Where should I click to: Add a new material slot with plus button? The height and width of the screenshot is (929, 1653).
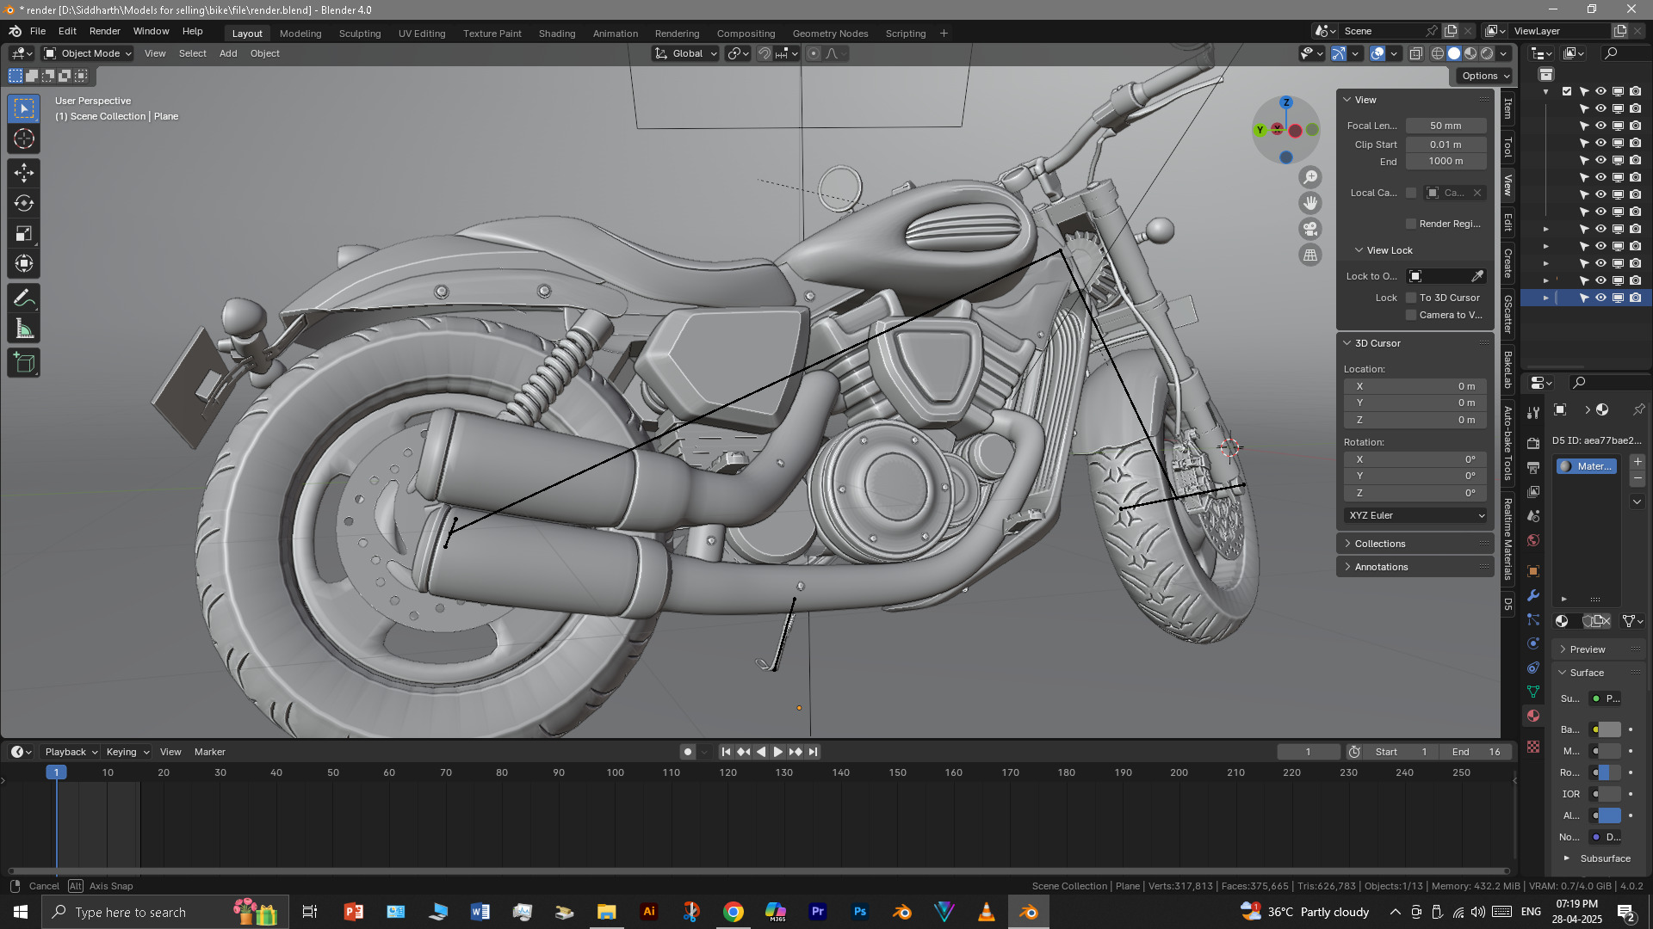coord(1638,462)
